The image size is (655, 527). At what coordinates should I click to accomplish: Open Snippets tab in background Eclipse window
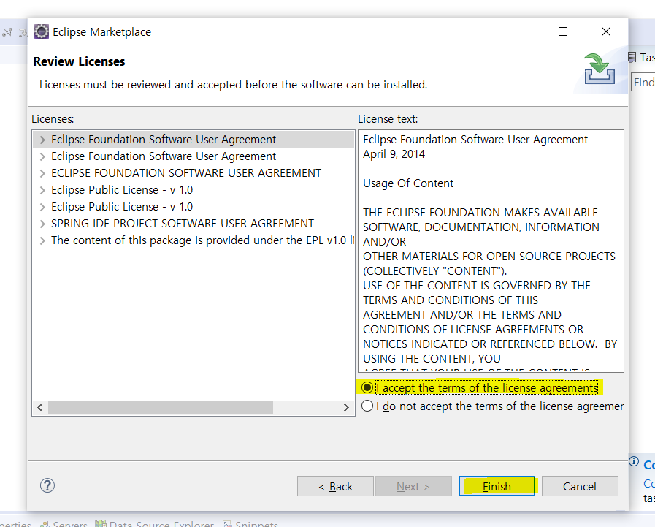(250, 523)
